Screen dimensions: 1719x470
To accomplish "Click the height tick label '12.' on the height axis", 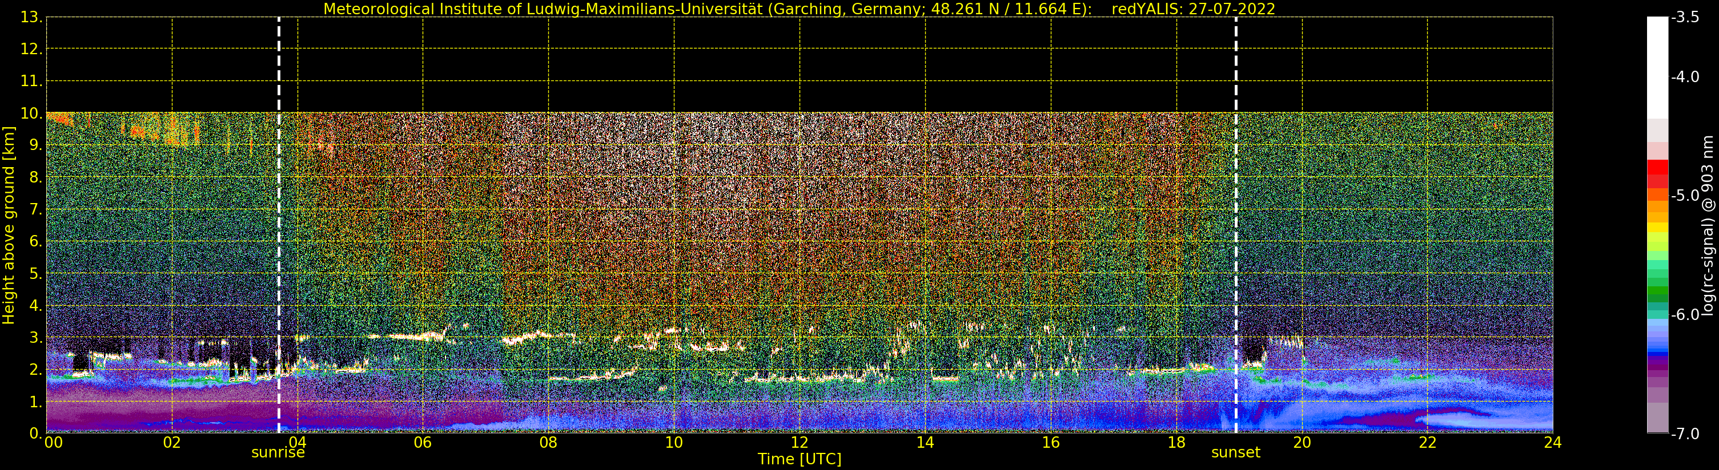I will pyautogui.click(x=31, y=49).
